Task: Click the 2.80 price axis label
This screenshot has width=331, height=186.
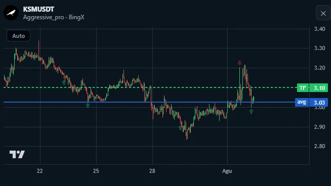Action: point(319,146)
